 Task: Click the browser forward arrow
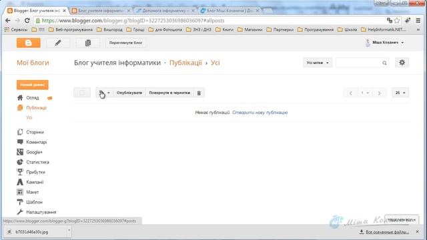(17, 21)
